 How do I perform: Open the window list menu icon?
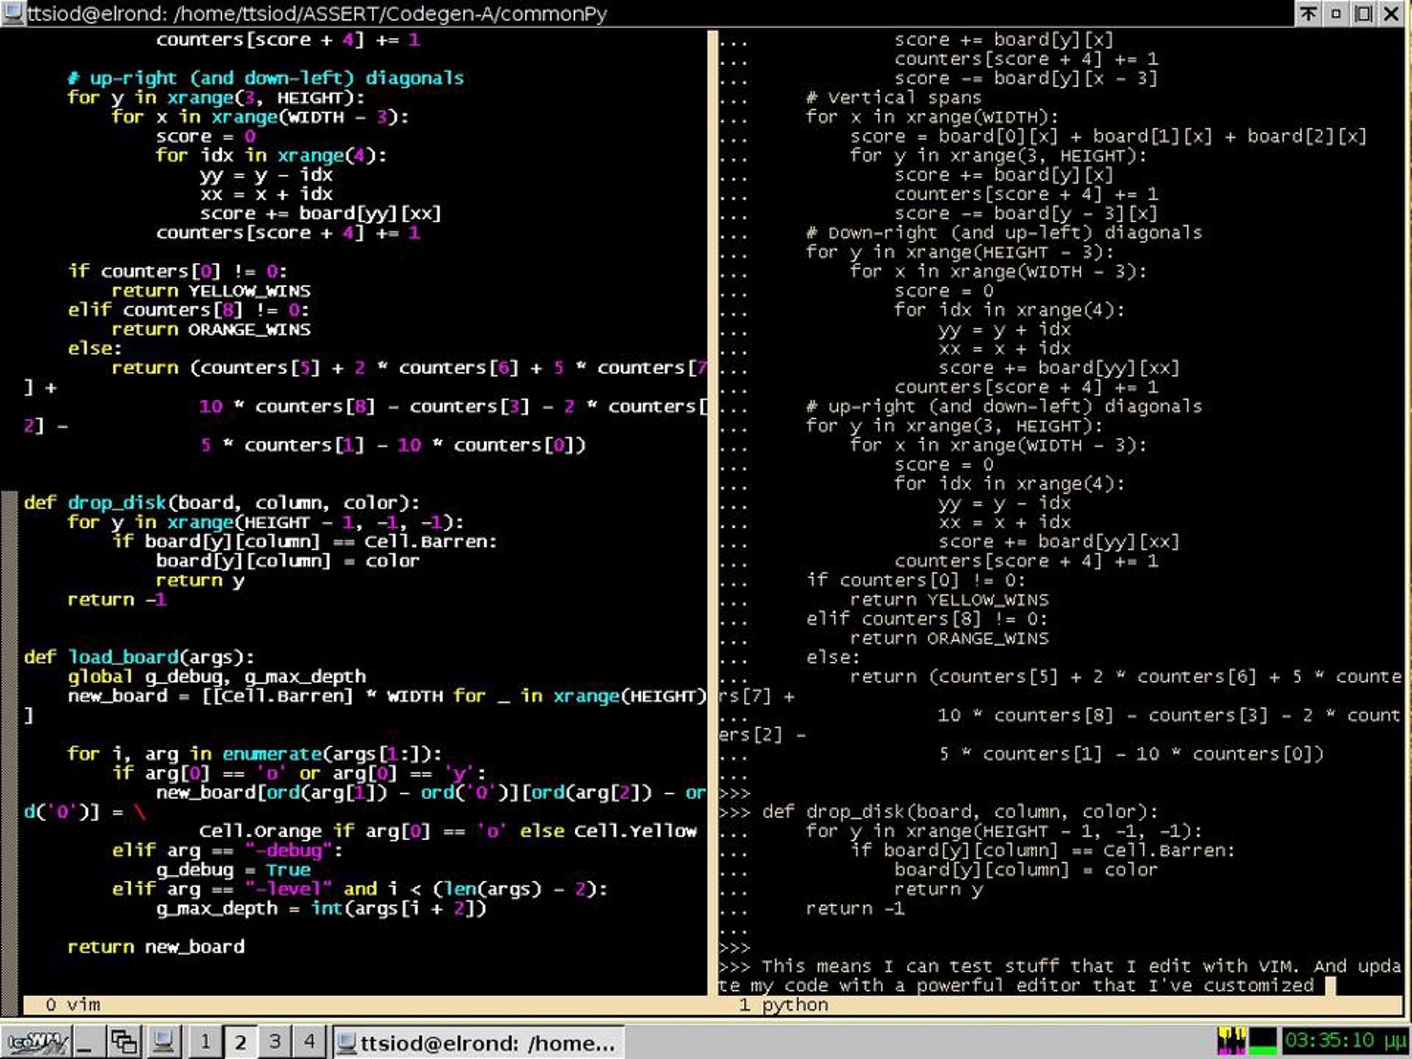tap(124, 1043)
